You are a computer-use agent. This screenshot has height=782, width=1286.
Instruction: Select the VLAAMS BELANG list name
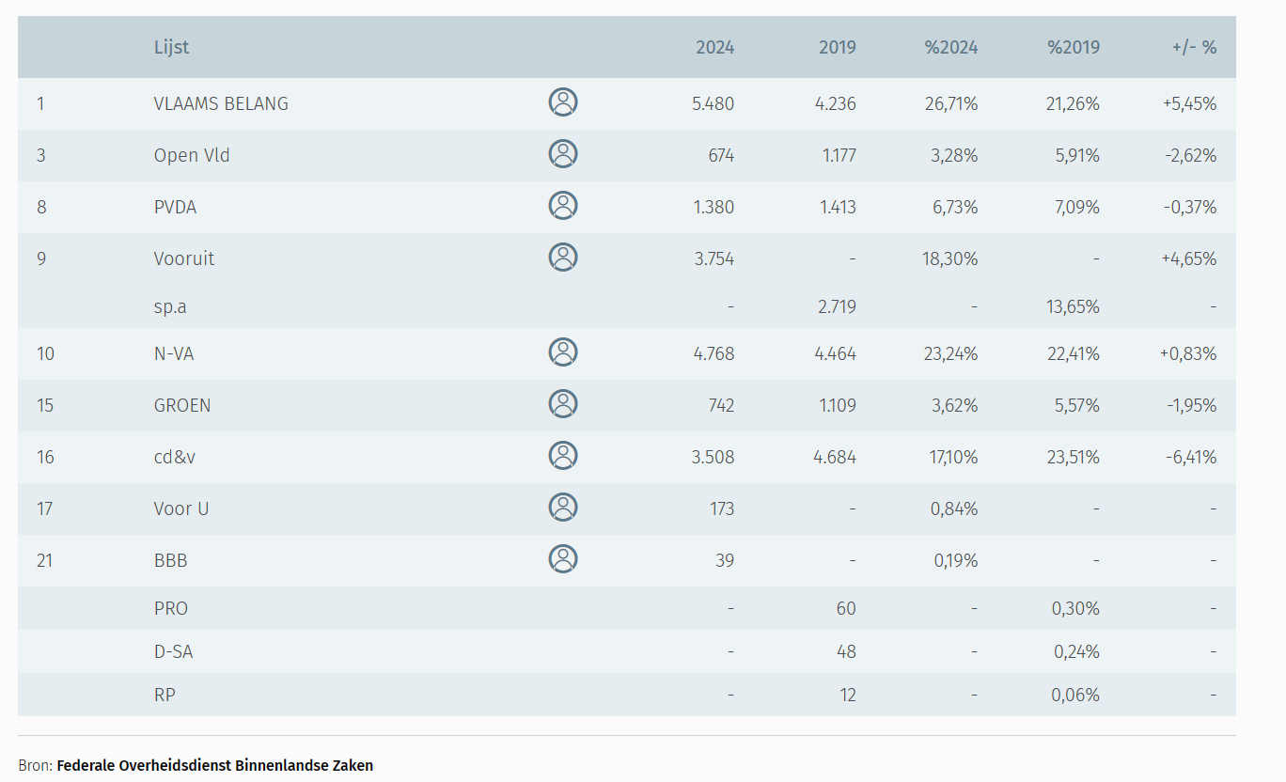coord(221,104)
